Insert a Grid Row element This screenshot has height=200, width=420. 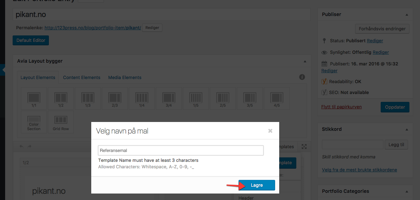coord(61,122)
